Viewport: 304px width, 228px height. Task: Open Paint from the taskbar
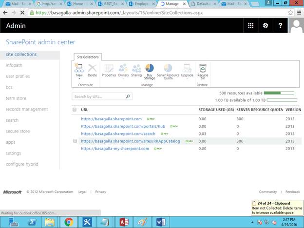coord(142,222)
